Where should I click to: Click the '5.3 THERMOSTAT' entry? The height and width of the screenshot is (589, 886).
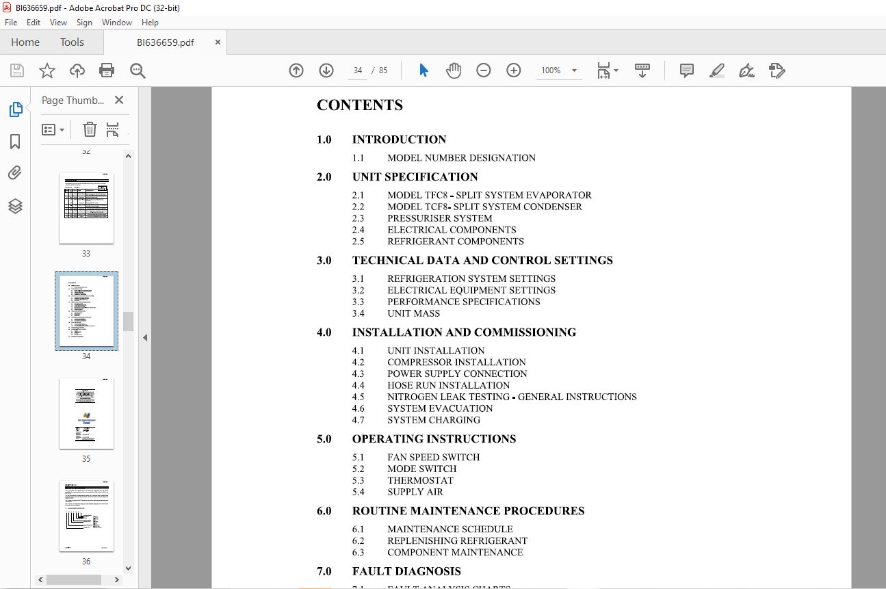[403, 480]
